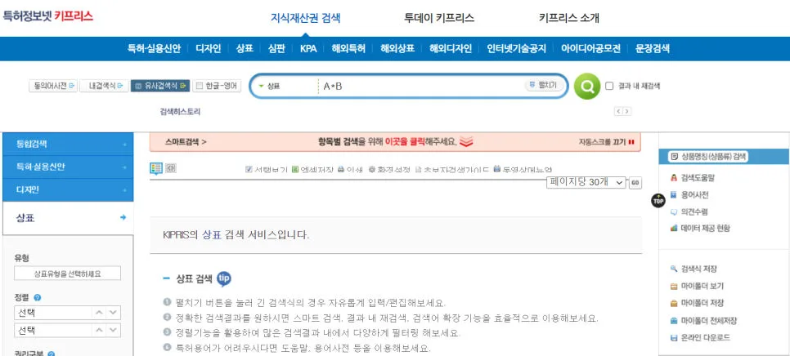Click 검색식 저장 to save query
This screenshot has width=790, height=356.
(x=693, y=269)
